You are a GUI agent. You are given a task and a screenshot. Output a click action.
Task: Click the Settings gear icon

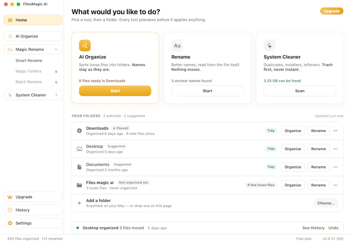pos(10,223)
